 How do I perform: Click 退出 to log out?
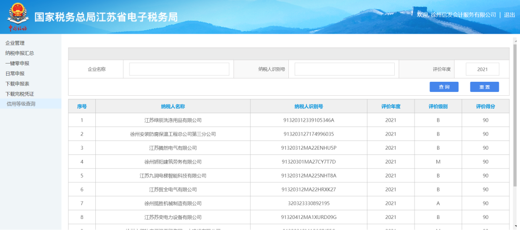(x=509, y=15)
